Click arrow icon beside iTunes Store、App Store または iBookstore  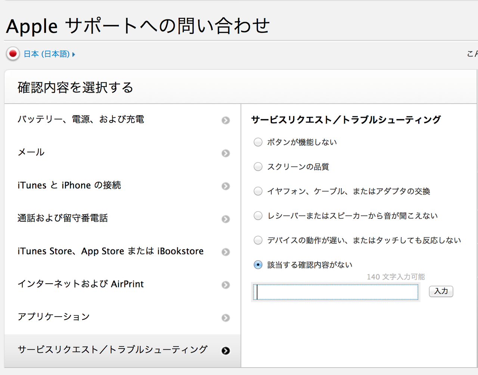226,252
